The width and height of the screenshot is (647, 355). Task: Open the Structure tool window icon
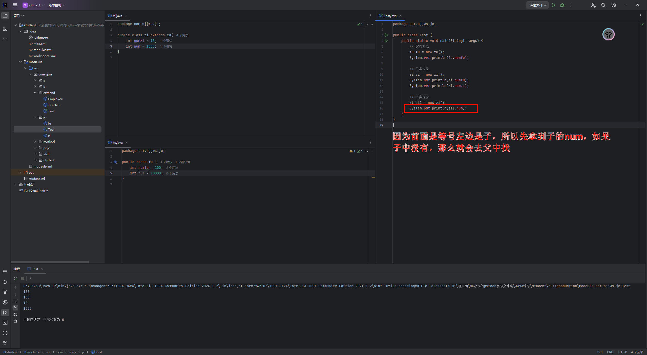(x=5, y=29)
